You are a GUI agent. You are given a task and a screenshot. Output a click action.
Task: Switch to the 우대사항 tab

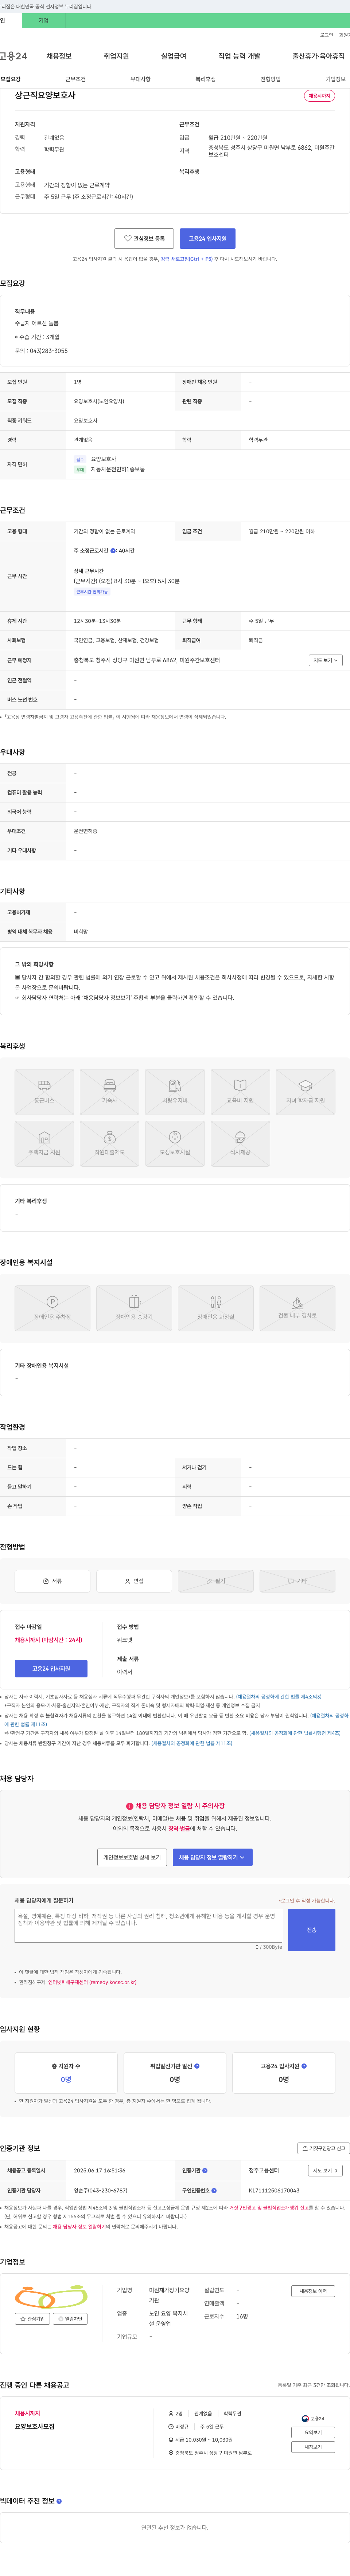click(140, 79)
